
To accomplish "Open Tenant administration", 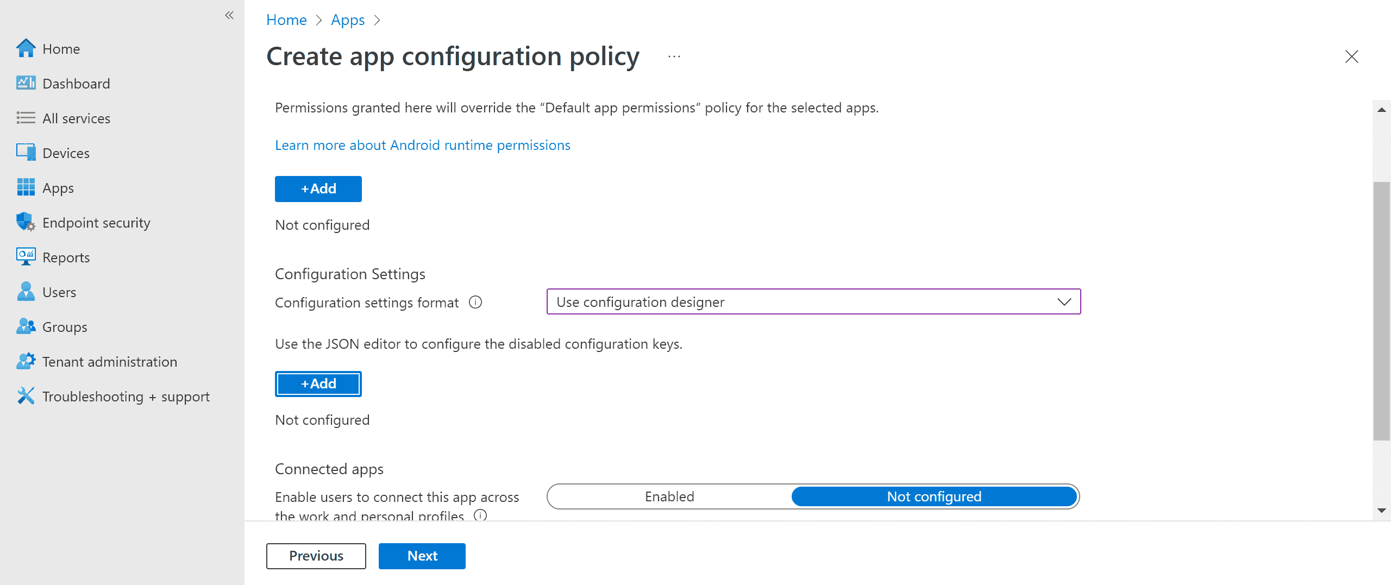I will (x=109, y=361).
